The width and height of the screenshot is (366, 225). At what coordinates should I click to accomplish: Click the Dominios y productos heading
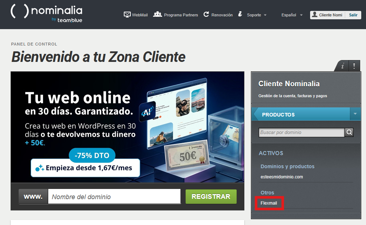point(287,166)
